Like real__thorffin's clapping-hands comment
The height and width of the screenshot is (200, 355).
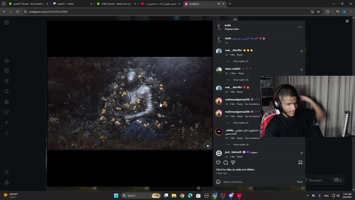click(x=301, y=51)
